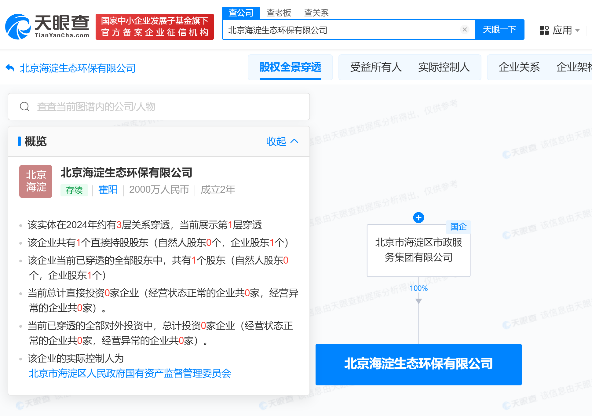
Task: Open the 企业关系 tab
Action: click(519, 67)
